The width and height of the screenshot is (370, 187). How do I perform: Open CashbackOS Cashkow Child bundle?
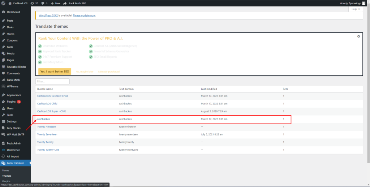click(x=52, y=96)
